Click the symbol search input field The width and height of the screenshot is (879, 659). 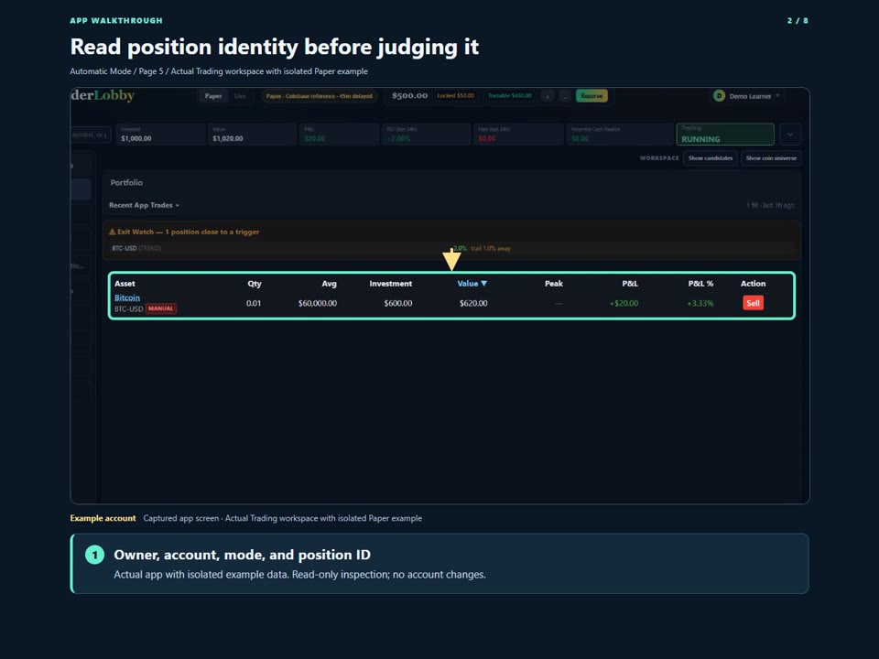point(91,135)
